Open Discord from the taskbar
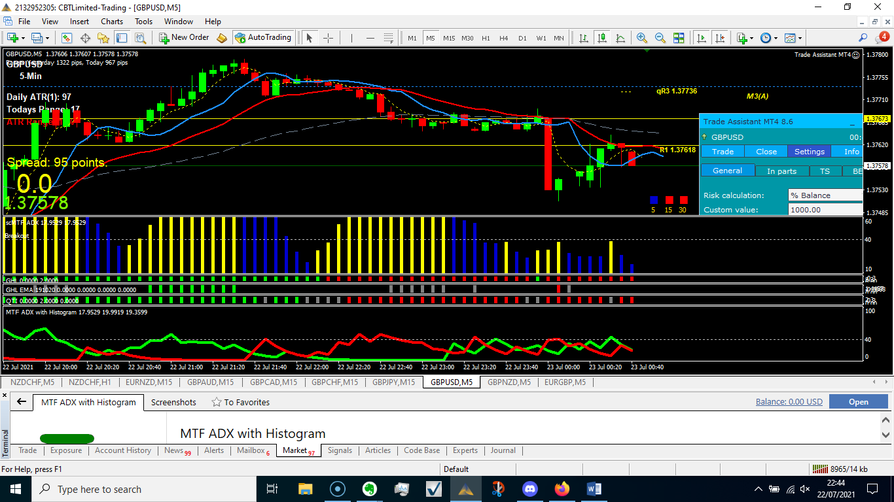The height and width of the screenshot is (502, 894). pyautogui.click(x=529, y=489)
